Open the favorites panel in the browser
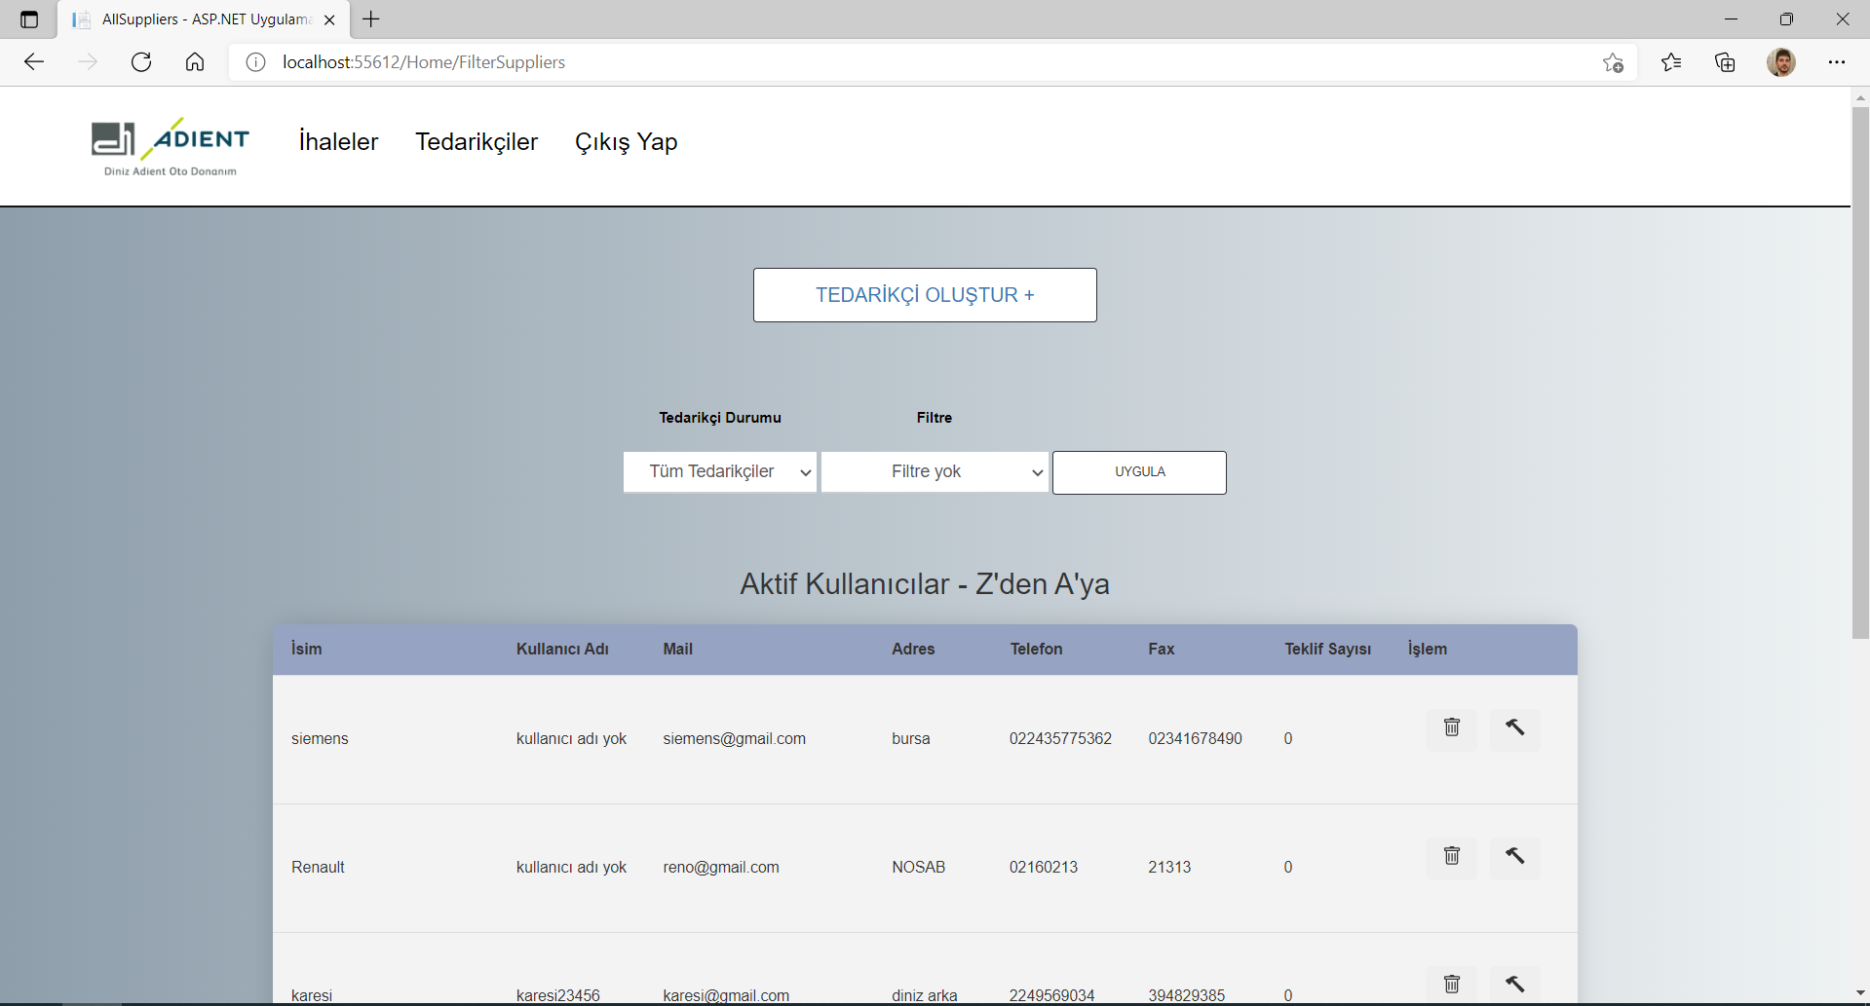This screenshot has height=1006, width=1870. pos(1671,61)
